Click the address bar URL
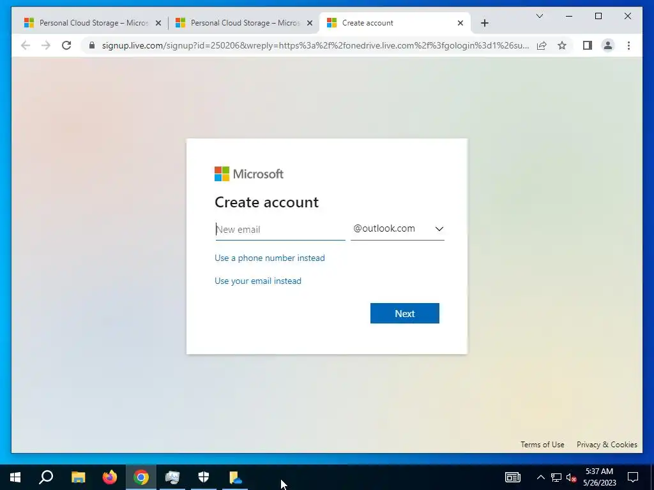Screen dimensions: 654x490 [316, 45]
